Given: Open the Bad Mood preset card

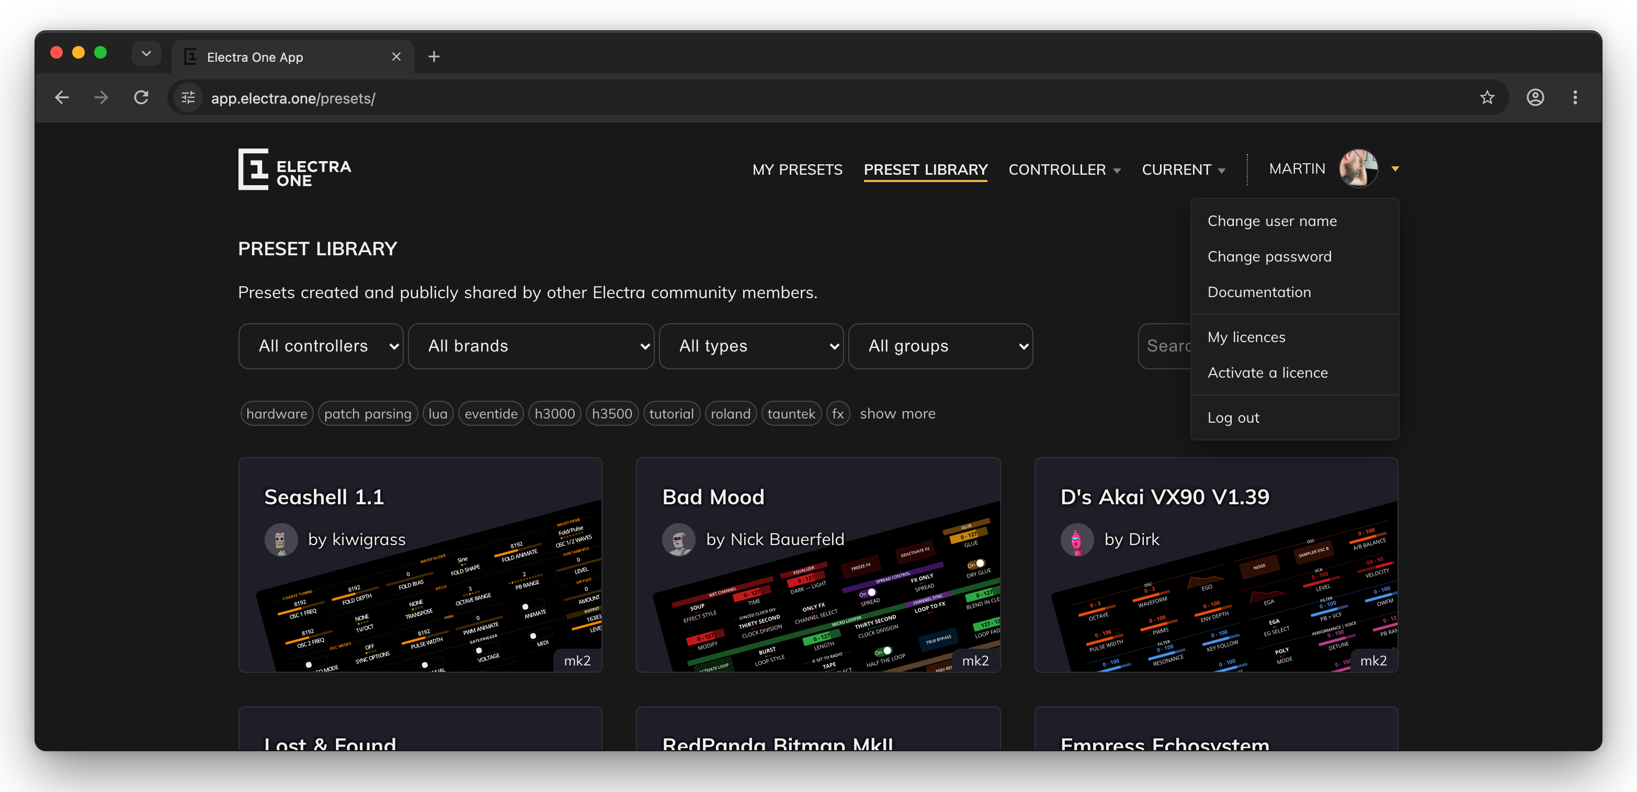Looking at the screenshot, I should pyautogui.click(x=818, y=564).
